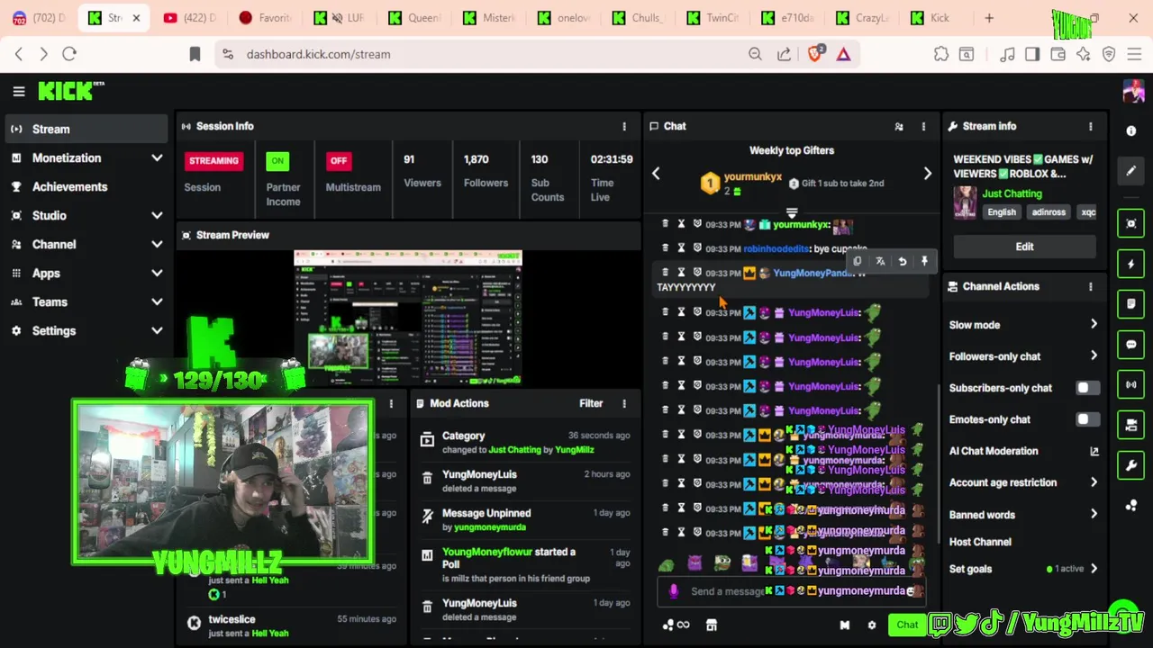Switch to the Favorite browser tab
This screenshot has height=648, width=1153.
(x=266, y=18)
